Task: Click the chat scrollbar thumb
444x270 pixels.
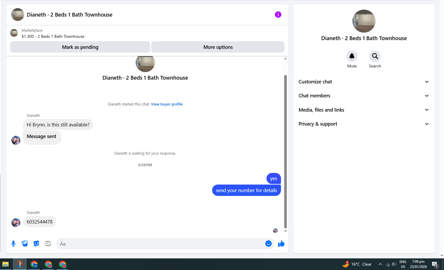Action: [x=285, y=152]
